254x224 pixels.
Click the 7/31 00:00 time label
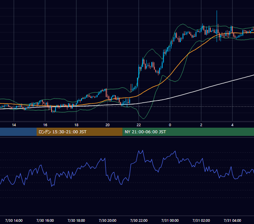coord(170,220)
